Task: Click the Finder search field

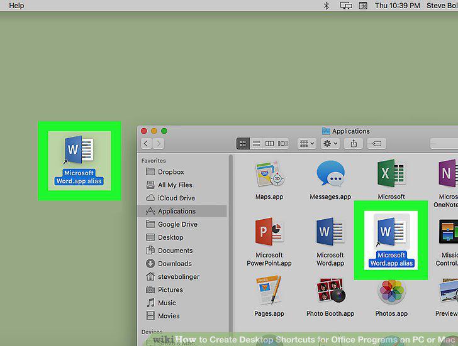Action: pos(444,143)
